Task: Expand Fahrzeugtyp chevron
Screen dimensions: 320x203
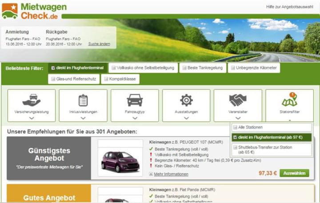Action: coord(135,118)
